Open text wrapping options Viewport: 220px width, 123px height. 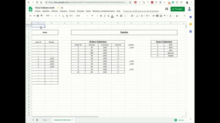[143, 16]
